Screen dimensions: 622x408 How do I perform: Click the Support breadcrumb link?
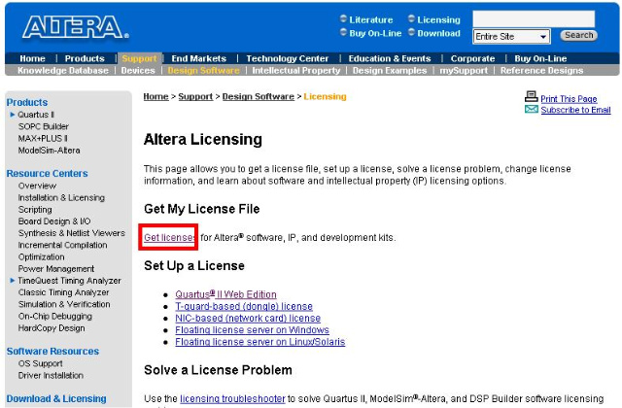195,96
